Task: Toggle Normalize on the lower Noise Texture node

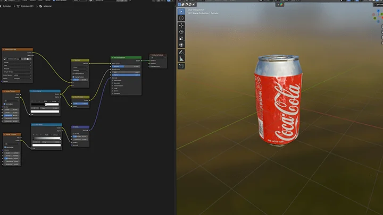Action: [x=5, y=147]
